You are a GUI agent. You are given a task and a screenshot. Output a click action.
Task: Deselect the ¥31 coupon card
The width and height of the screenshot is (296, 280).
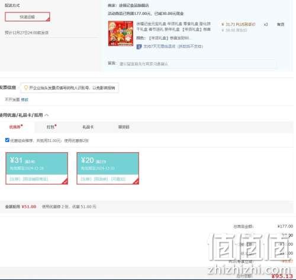[37, 168]
